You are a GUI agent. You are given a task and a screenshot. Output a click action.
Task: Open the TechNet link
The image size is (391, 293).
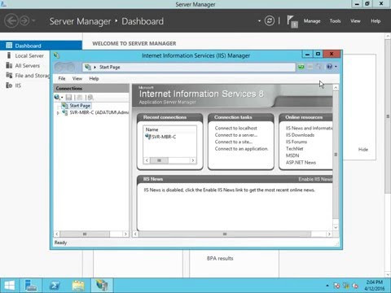coord(294,149)
